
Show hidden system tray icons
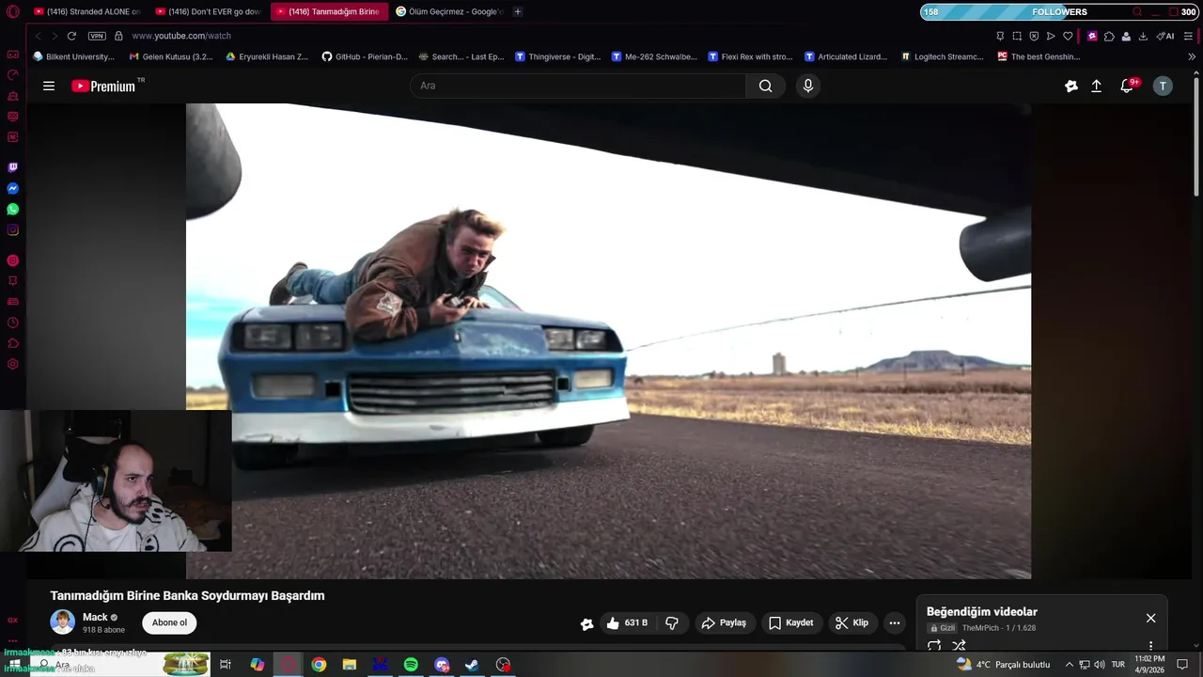[x=1069, y=665]
